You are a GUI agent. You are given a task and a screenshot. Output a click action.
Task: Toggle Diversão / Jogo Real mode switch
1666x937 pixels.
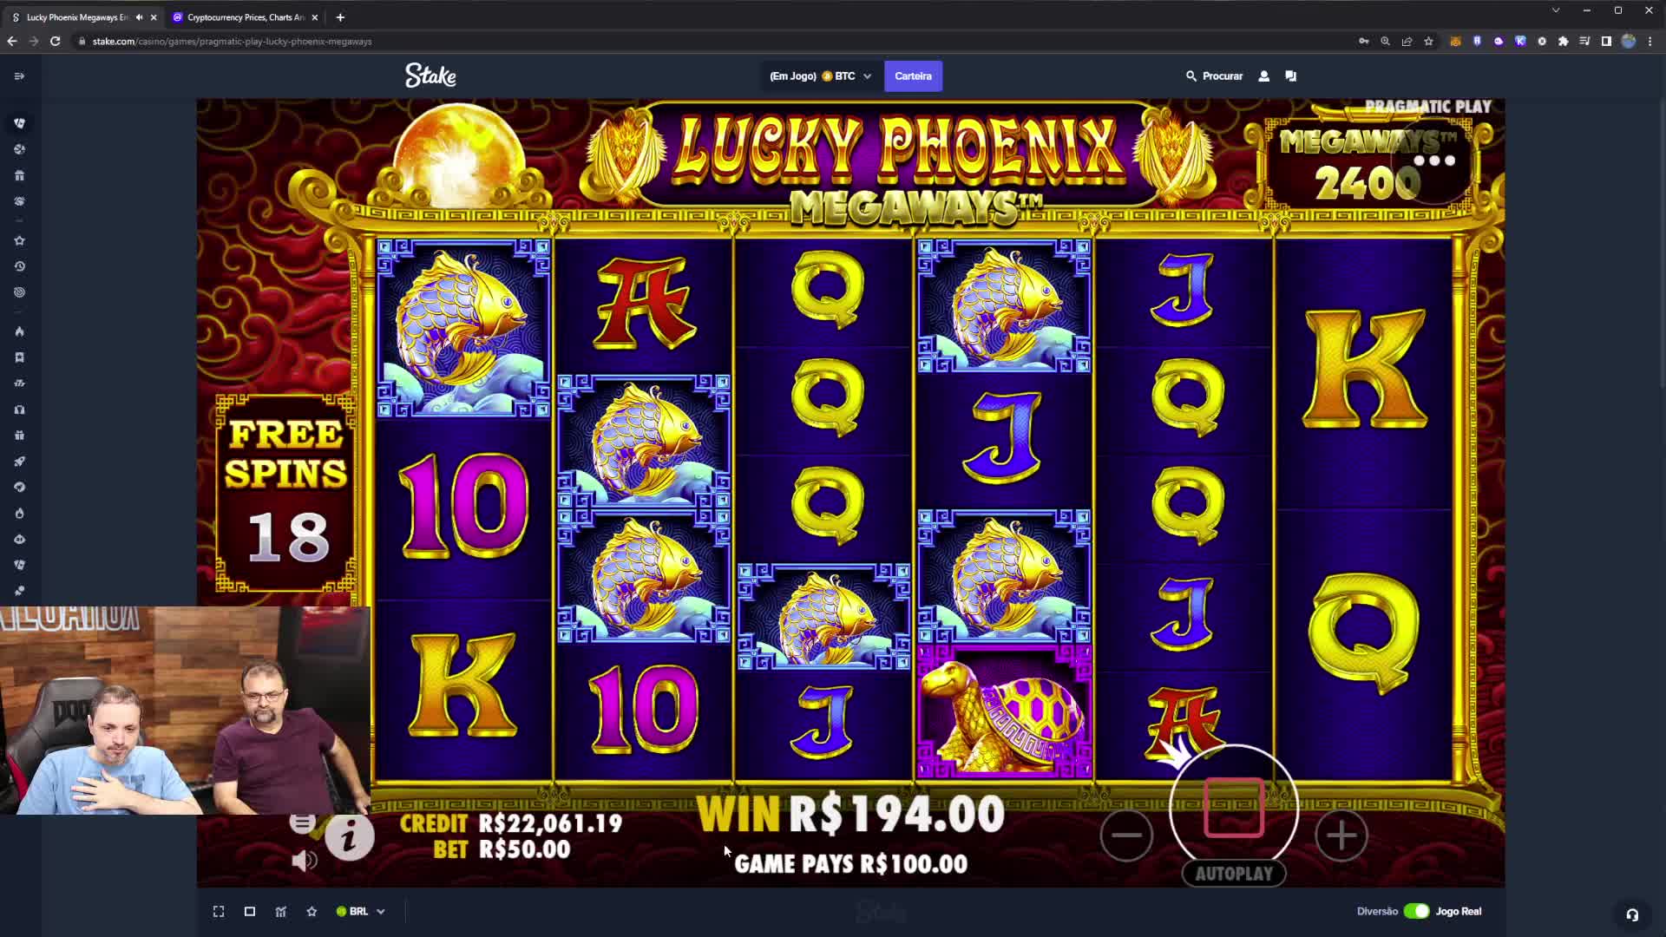point(1416,911)
